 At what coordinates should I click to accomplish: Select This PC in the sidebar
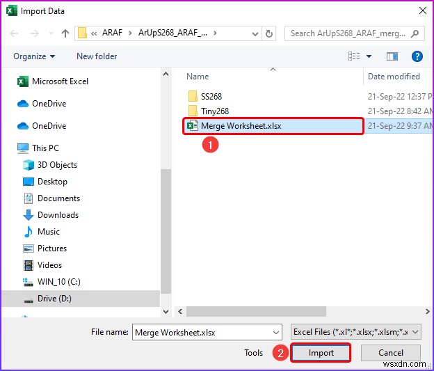coord(38,148)
